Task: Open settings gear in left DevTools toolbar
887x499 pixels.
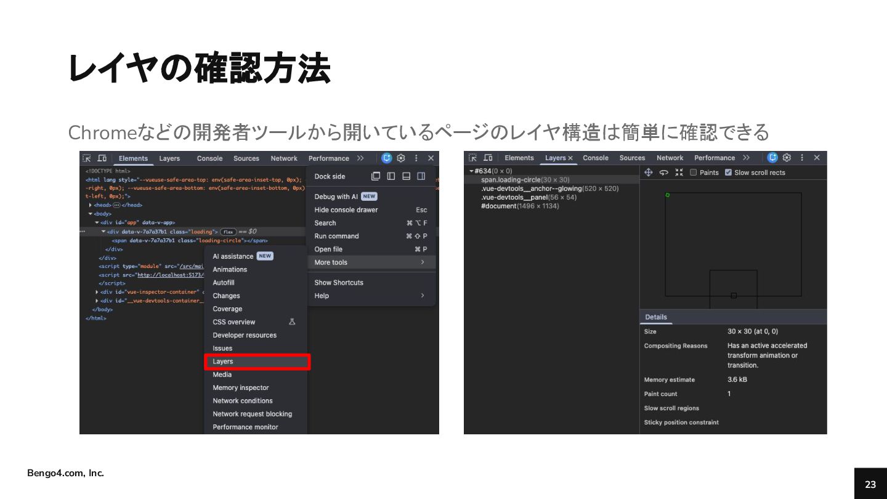Action: (x=401, y=158)
